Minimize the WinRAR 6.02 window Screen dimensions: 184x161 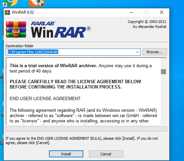pyautogui.click(x=131, y=12)
